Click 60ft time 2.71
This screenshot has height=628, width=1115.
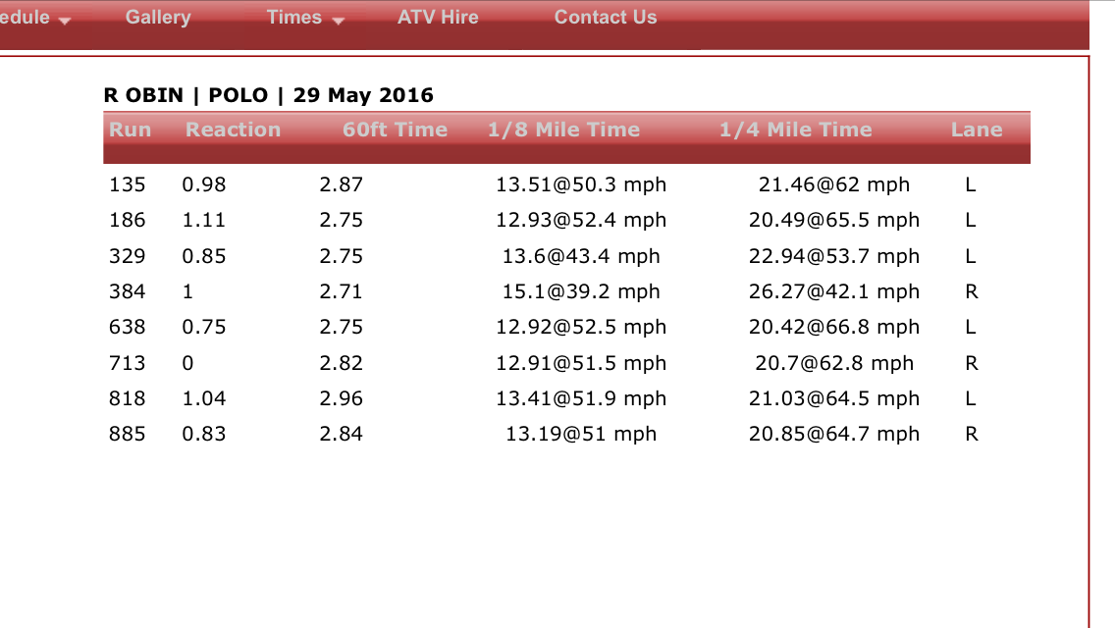coord(342,291)
